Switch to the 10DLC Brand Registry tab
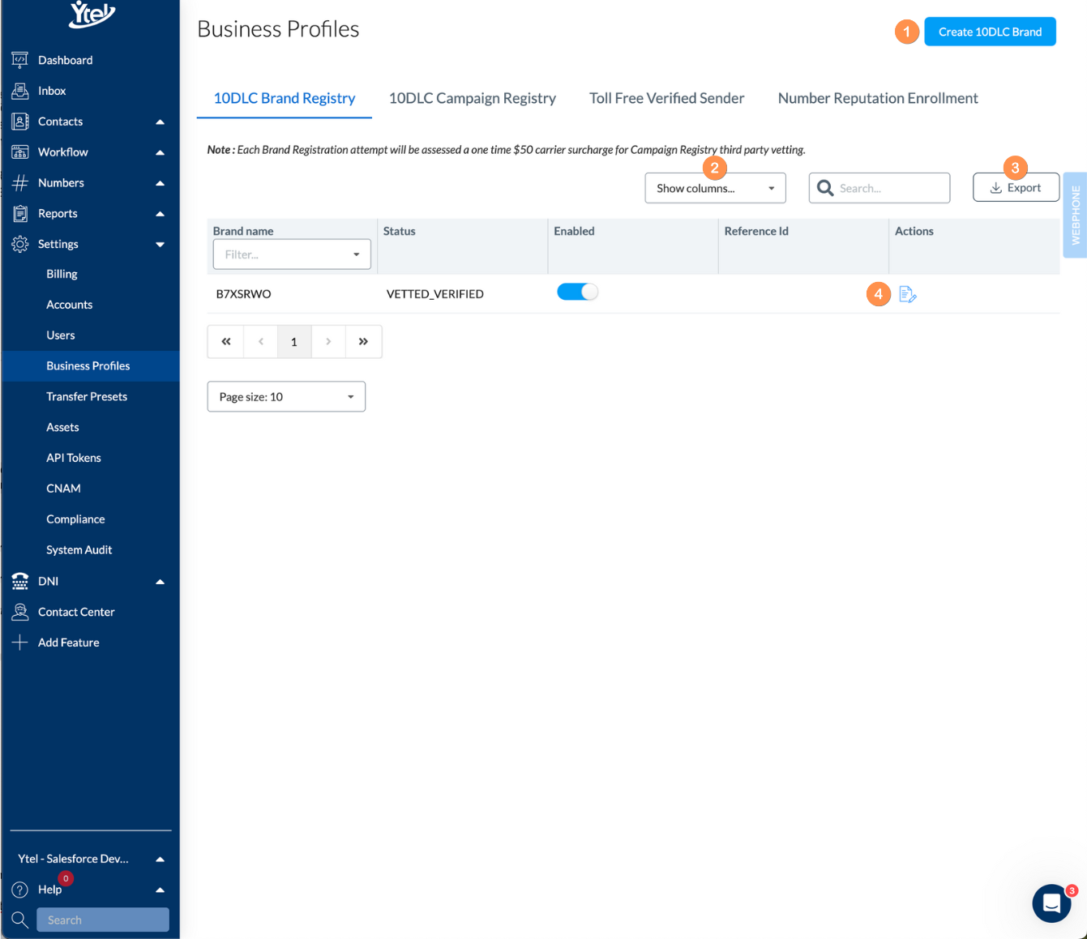The image size is (1087, 939). [x=285, y=98]
